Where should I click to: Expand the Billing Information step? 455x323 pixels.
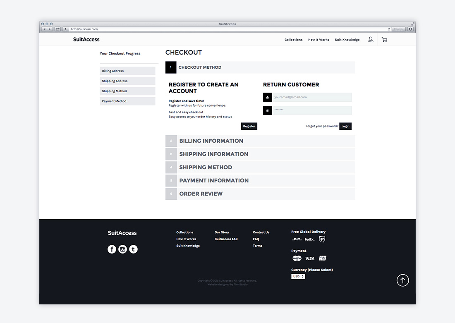tap(211, 141)
